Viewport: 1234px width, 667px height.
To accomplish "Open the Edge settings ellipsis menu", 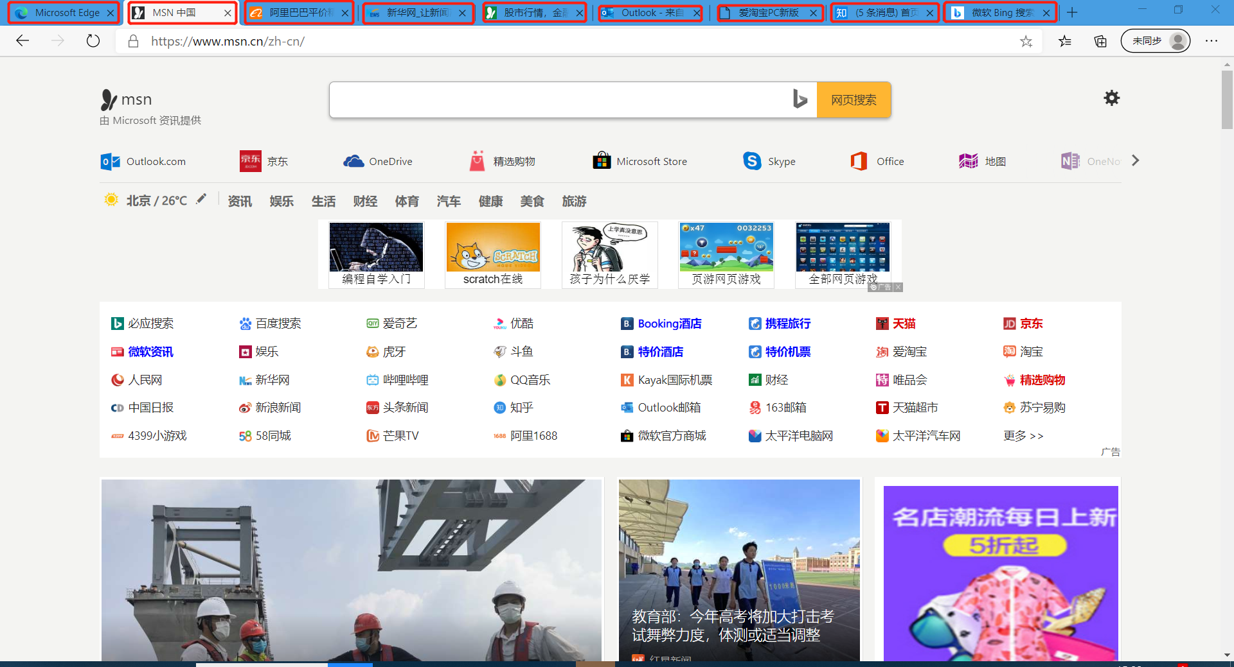I will (1212, 41).
